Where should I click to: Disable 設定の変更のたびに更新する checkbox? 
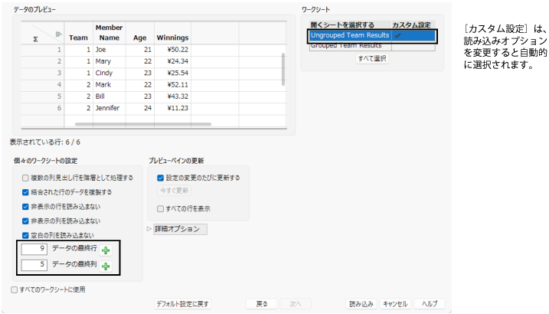(x=160, y=178)
